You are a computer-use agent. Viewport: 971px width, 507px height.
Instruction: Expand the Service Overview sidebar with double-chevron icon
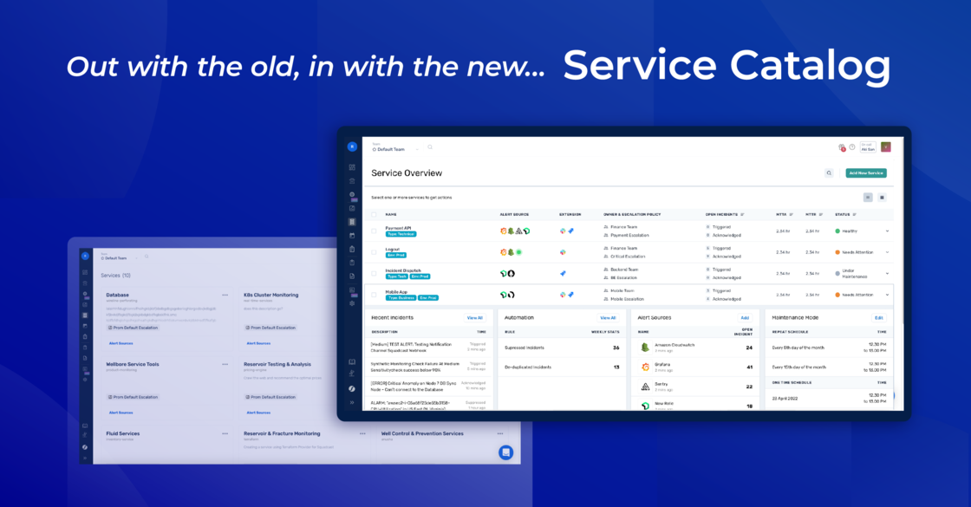coord(352,402)
